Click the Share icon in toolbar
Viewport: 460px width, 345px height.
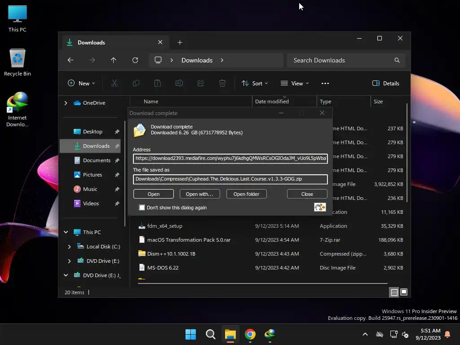tap(201, 83)
